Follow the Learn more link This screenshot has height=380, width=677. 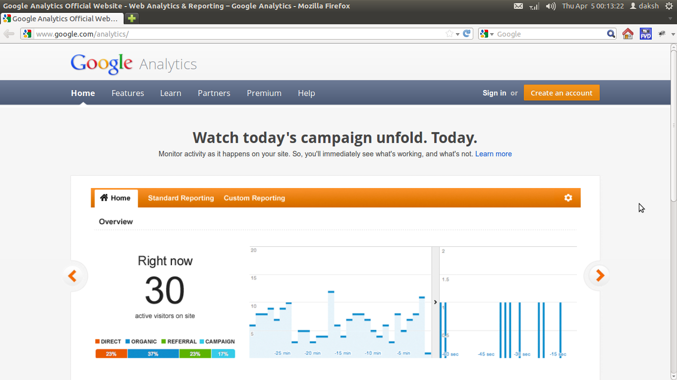click(x=493, y=154)
